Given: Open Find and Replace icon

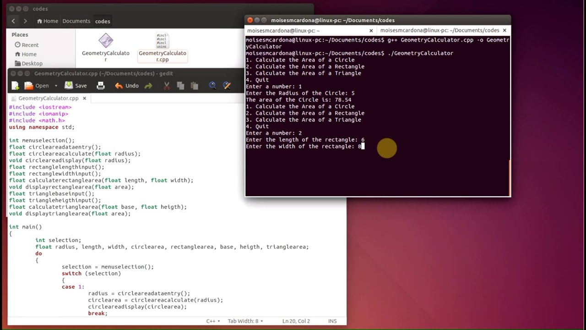Looking at the screenshot, I should click(226, 86).
